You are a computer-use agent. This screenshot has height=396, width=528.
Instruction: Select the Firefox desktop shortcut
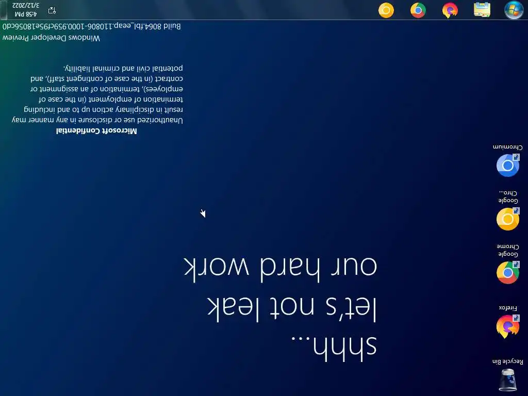508,322
